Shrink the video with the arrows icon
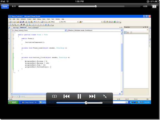Screen dimensions: 160x120 point(105,96)
